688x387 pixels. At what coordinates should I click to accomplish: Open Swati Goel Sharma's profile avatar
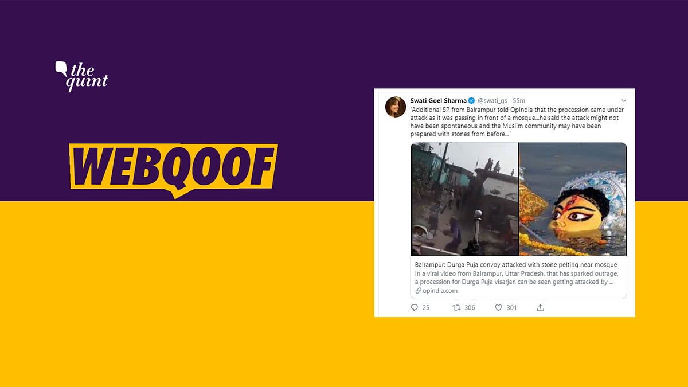[x=396, y=107]
